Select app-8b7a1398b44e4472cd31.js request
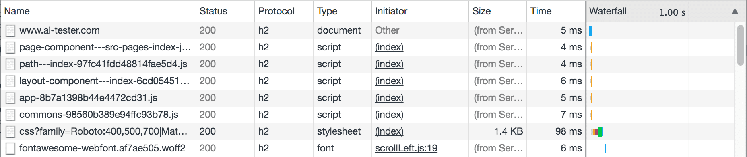 (88, 98)
